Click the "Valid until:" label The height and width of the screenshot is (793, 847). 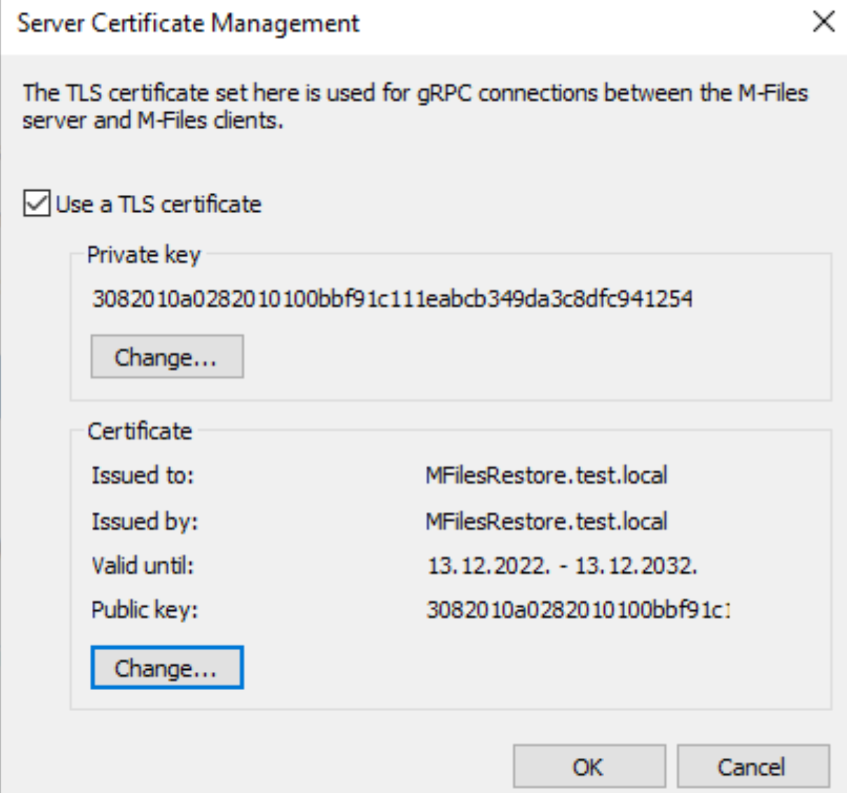coord(143,565)
